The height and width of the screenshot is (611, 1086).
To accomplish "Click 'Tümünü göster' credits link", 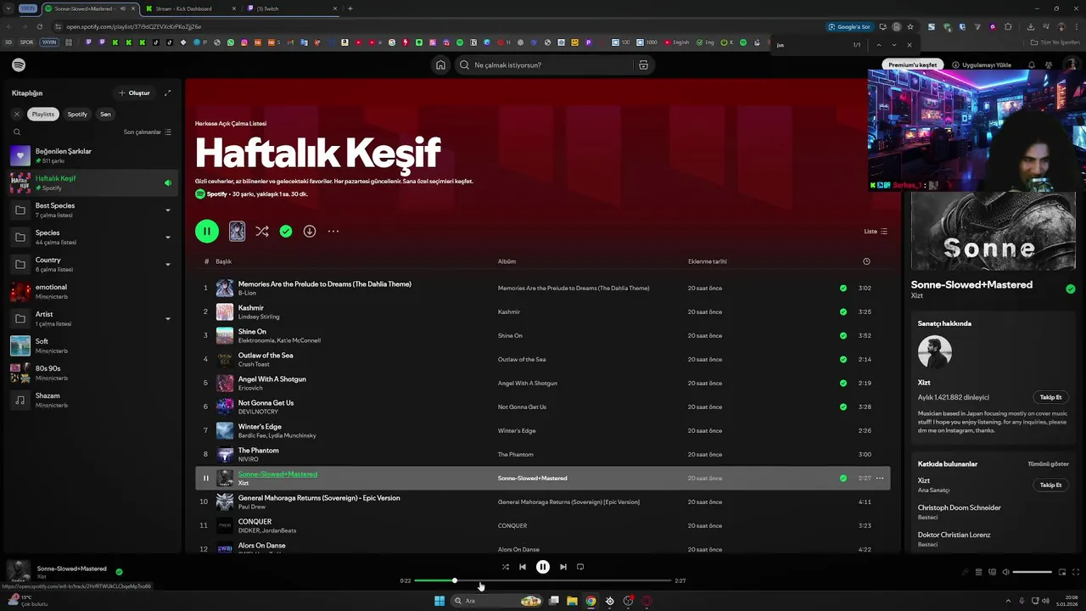I will pos(1048,464).
